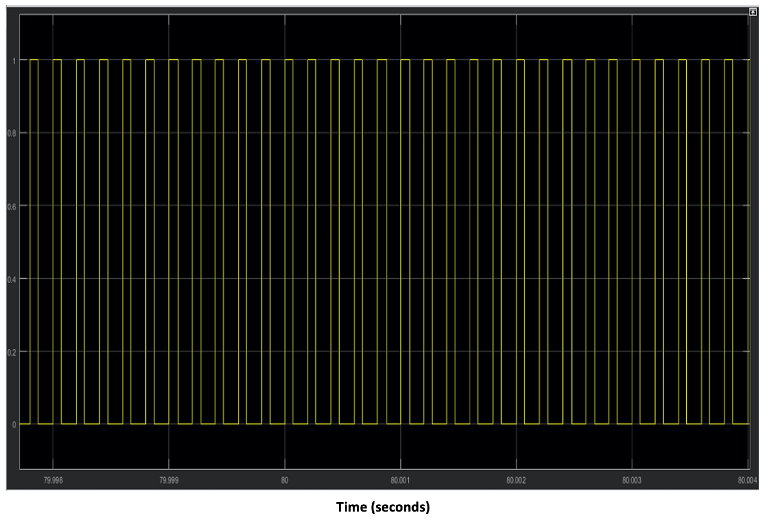
Task: Click the 80.003 time axis label
Action: click(x=631, y=480)
